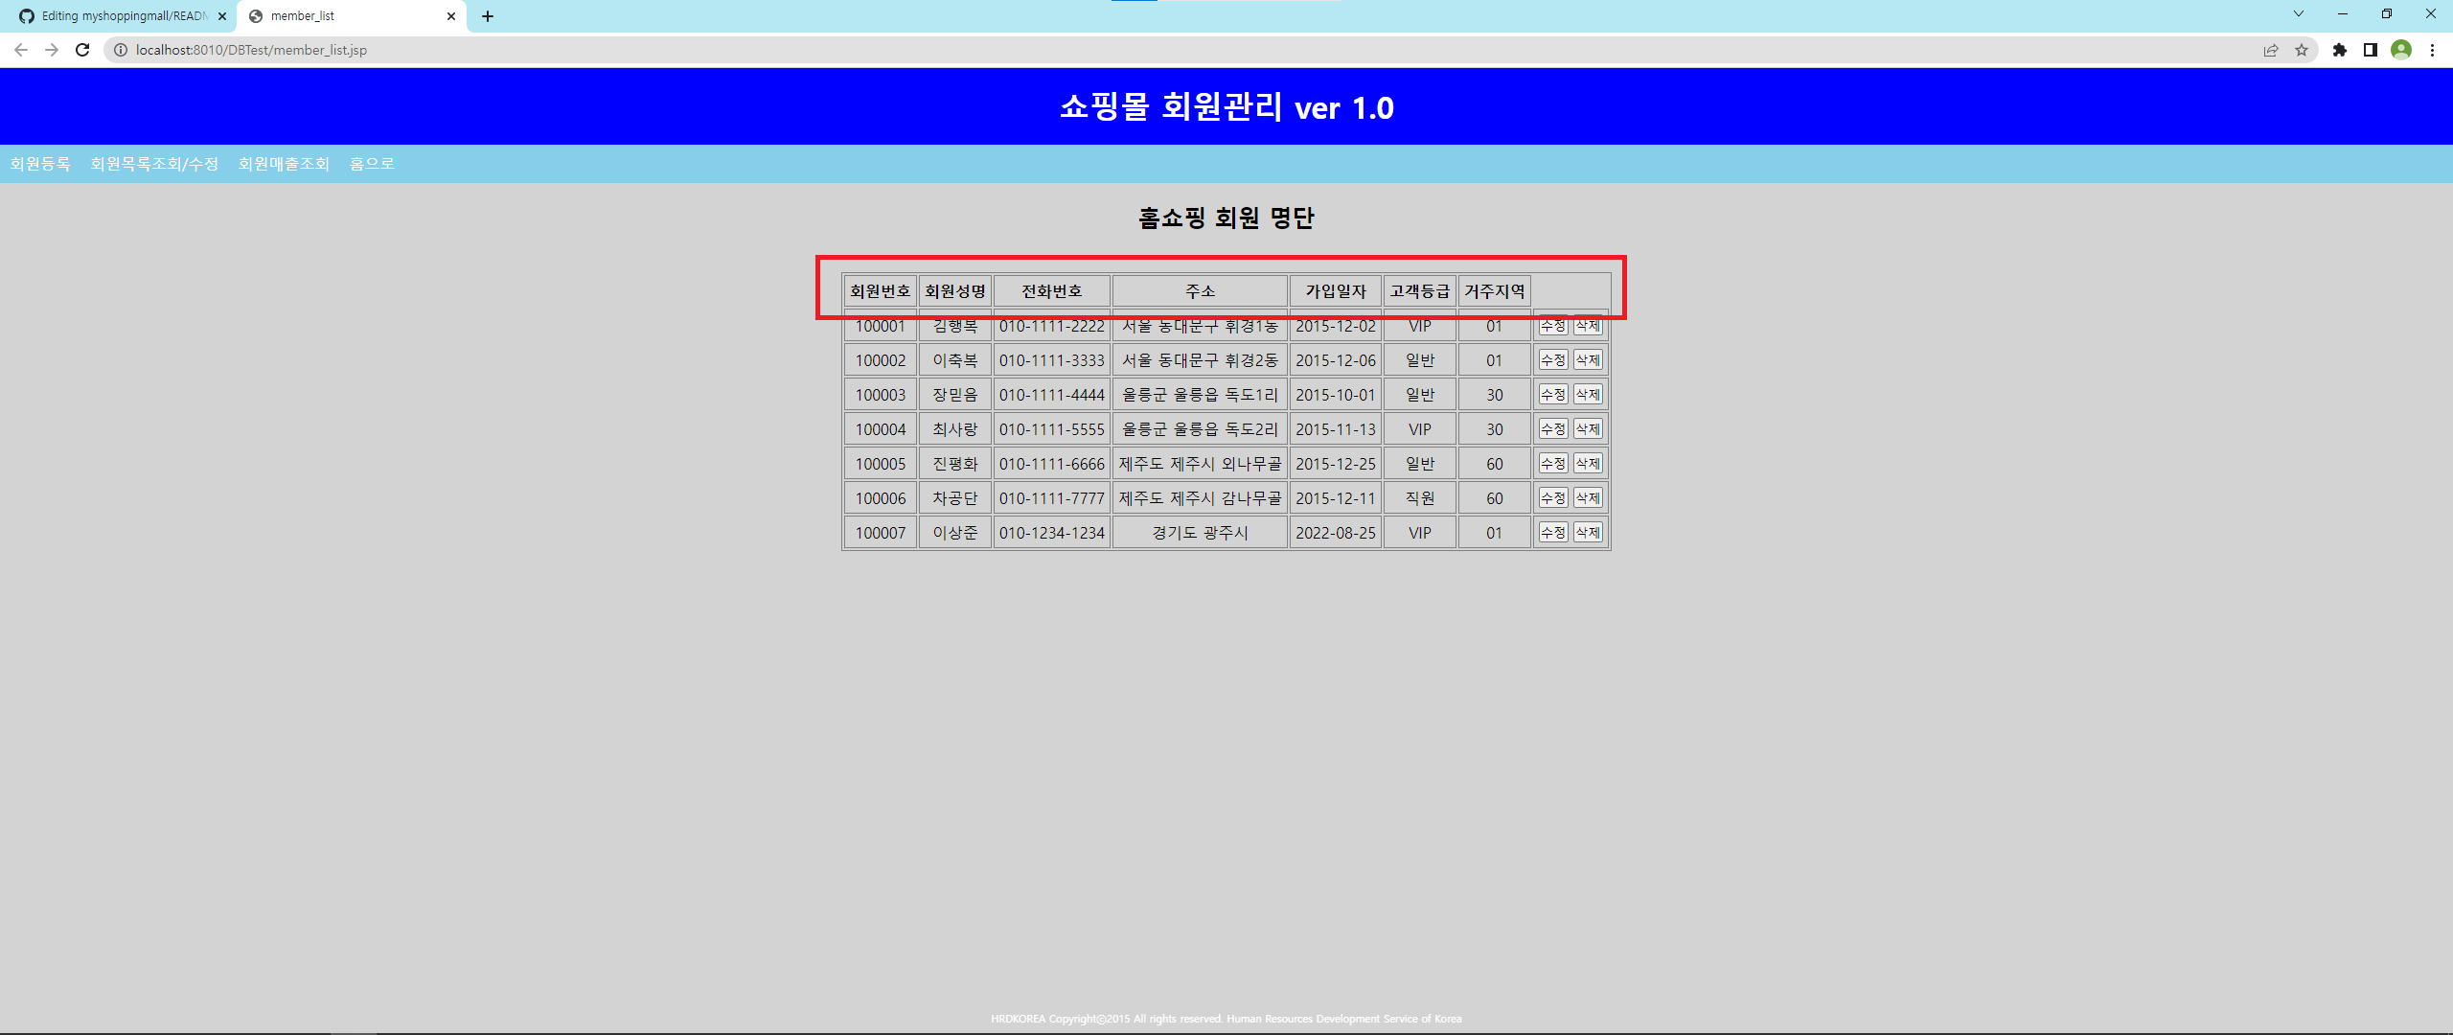
Task: Open the browser tab search chevron
Action: [x=2298, y=14]
